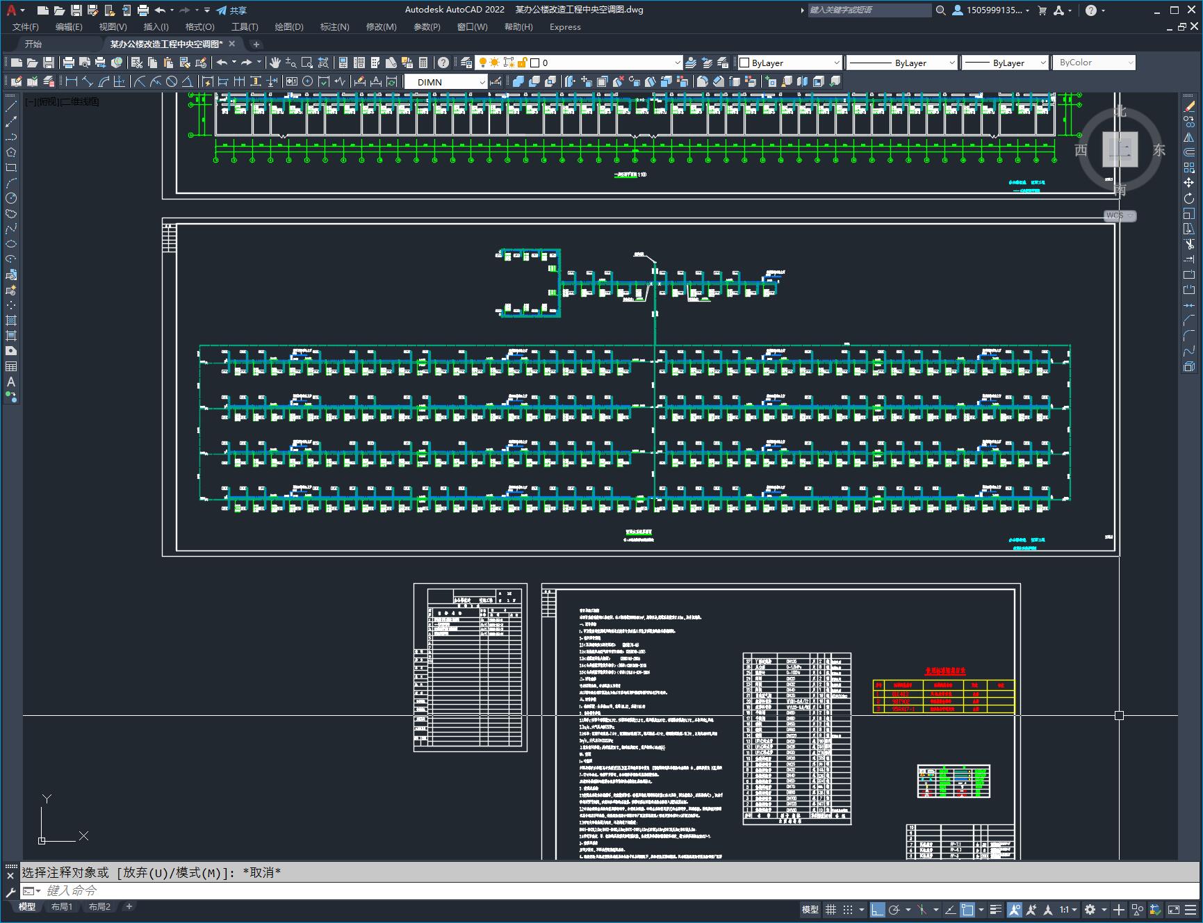Toggle ortho mode in status bar

point(878,909)
